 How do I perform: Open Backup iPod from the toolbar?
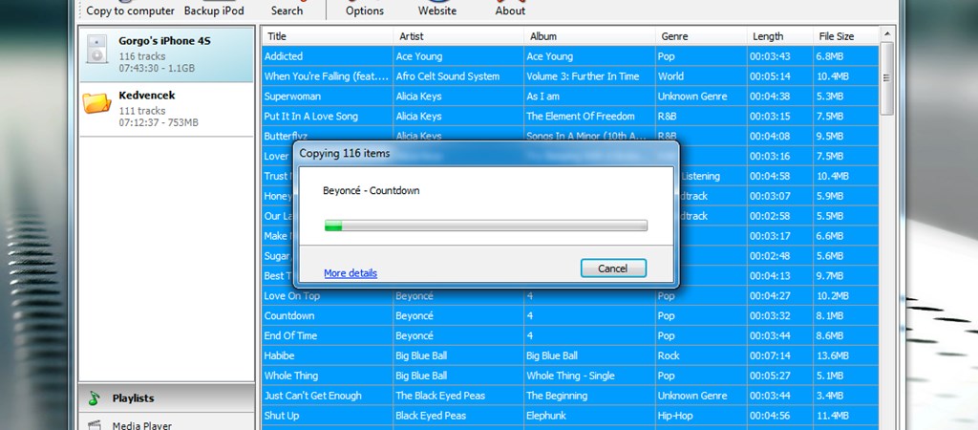click(214, 10)
